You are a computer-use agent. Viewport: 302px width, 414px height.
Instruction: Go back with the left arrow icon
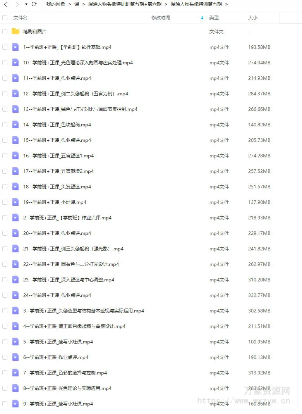point(5,4)
